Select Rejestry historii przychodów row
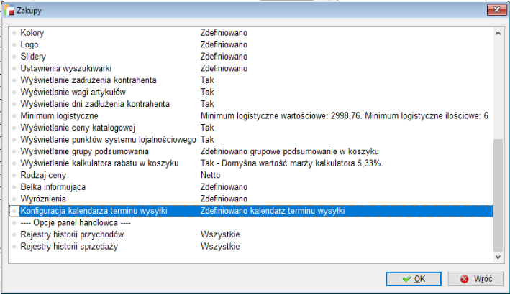Viewport: 510px width, 294px height. pyautogui.click(x=72, y=234)
